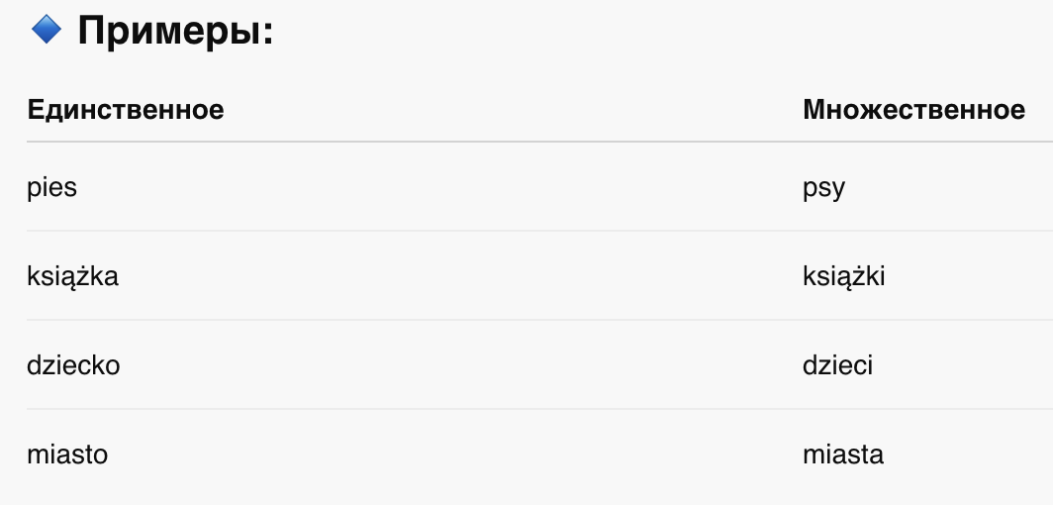Image resolution: width=1053 pixels, height=505 pixels.
Task: Click the letter ż in książka
Action: [x=80, y=276]
